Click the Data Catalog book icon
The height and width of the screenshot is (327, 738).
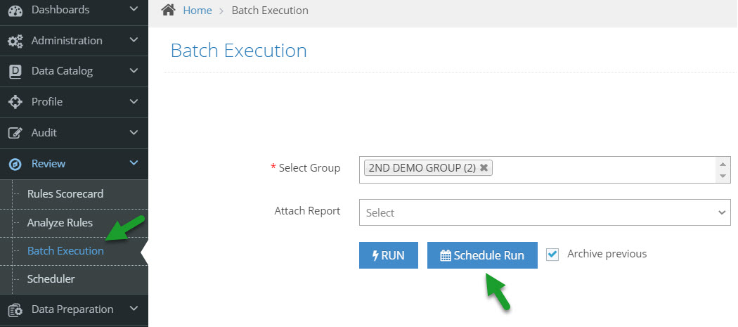click(15, 72)
